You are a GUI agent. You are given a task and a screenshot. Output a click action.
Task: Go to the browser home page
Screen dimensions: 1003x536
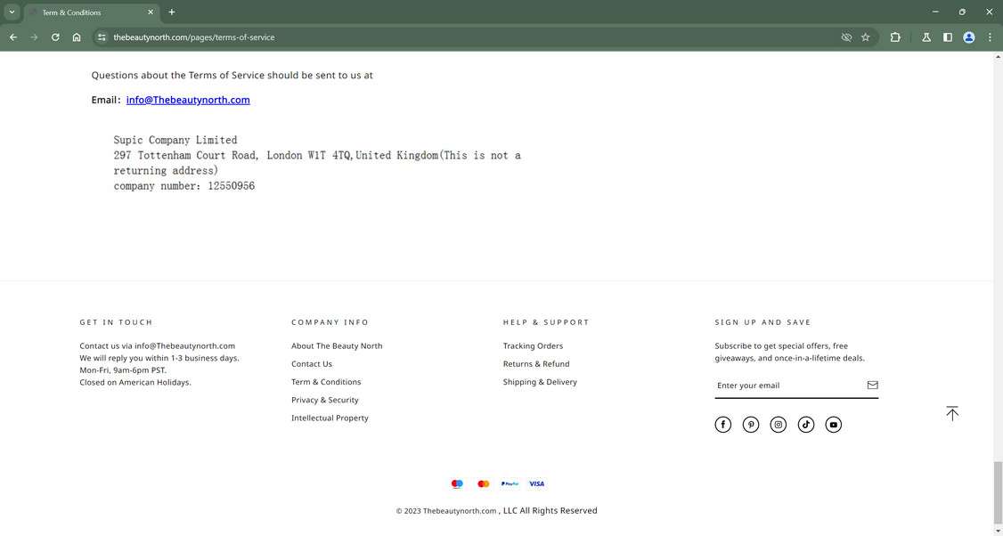(x=76, y=37)
